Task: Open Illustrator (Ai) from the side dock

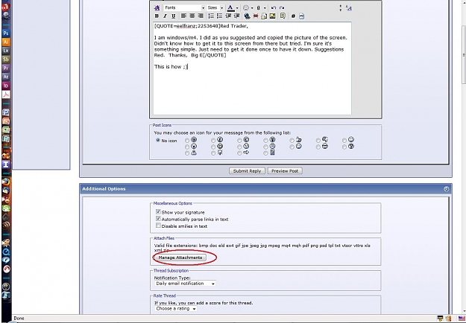Action: click(6, 42)
